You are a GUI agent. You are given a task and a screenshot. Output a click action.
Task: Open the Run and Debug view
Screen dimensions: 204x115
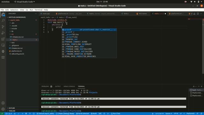click(x=3, y=33)
